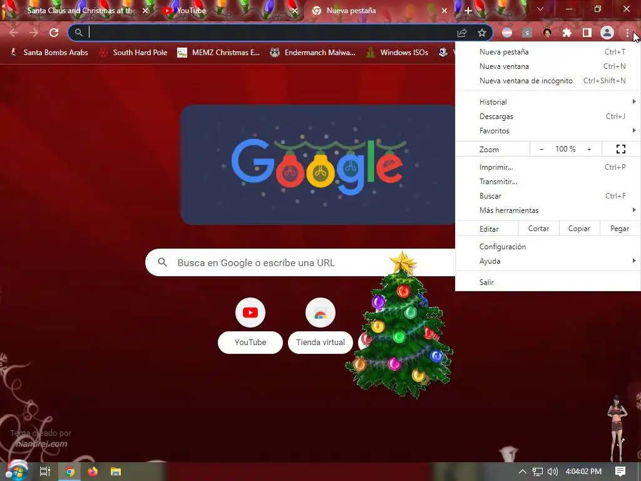Click Pegar in the edit row
The height and width of the screenshot is (481, 641).
pos(620,229)
